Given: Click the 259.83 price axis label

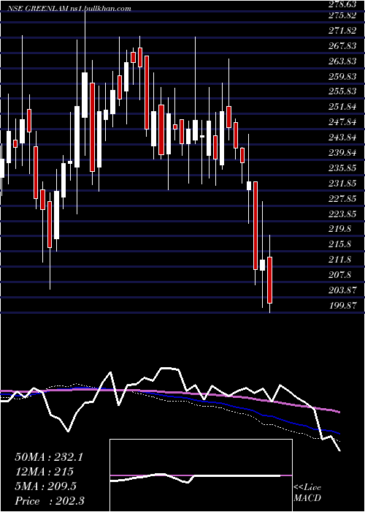Looking at the screenshot, I should [342, 76].
